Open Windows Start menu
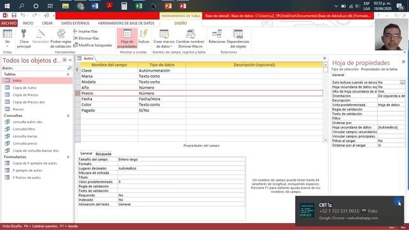The image size is (409, 230). [7, 6]
